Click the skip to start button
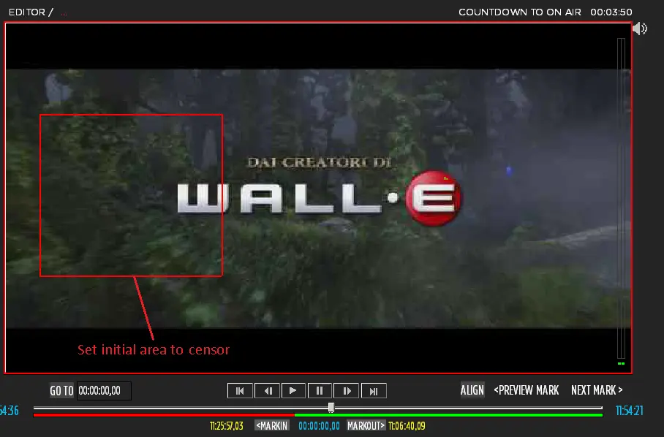Image resolution: width=664 pixels, height=437 pixels. (x=239, y=391)
